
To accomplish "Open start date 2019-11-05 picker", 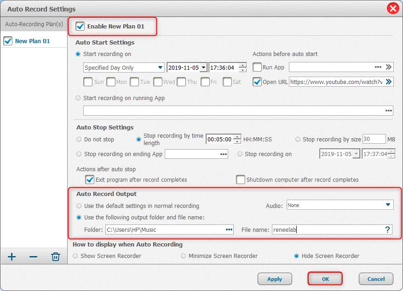I will (203, 67).
